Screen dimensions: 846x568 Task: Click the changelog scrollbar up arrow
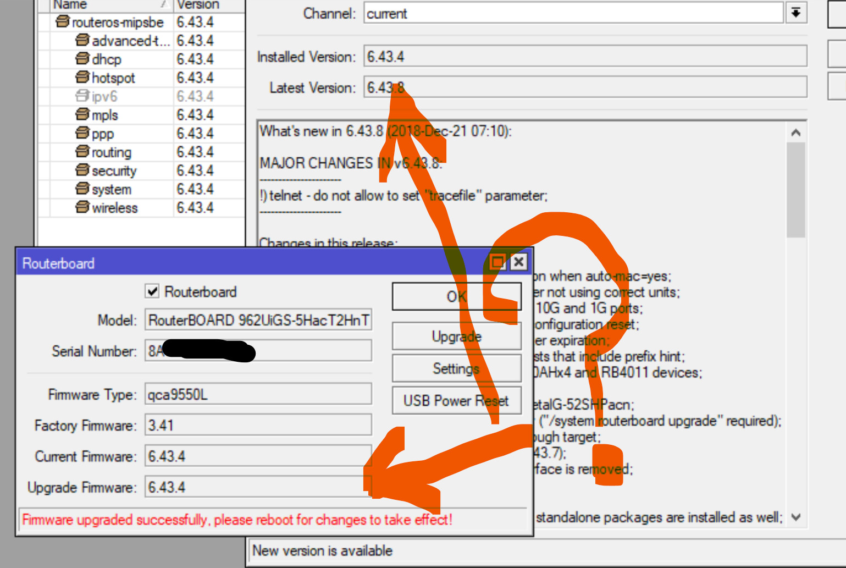[x=795, y=133]
